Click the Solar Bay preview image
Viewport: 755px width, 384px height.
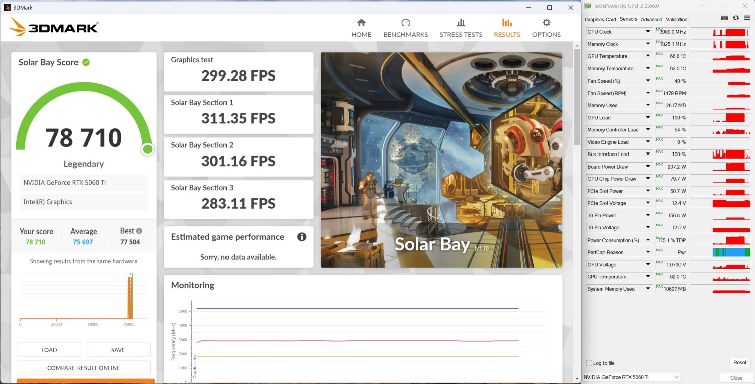point(441,160)
